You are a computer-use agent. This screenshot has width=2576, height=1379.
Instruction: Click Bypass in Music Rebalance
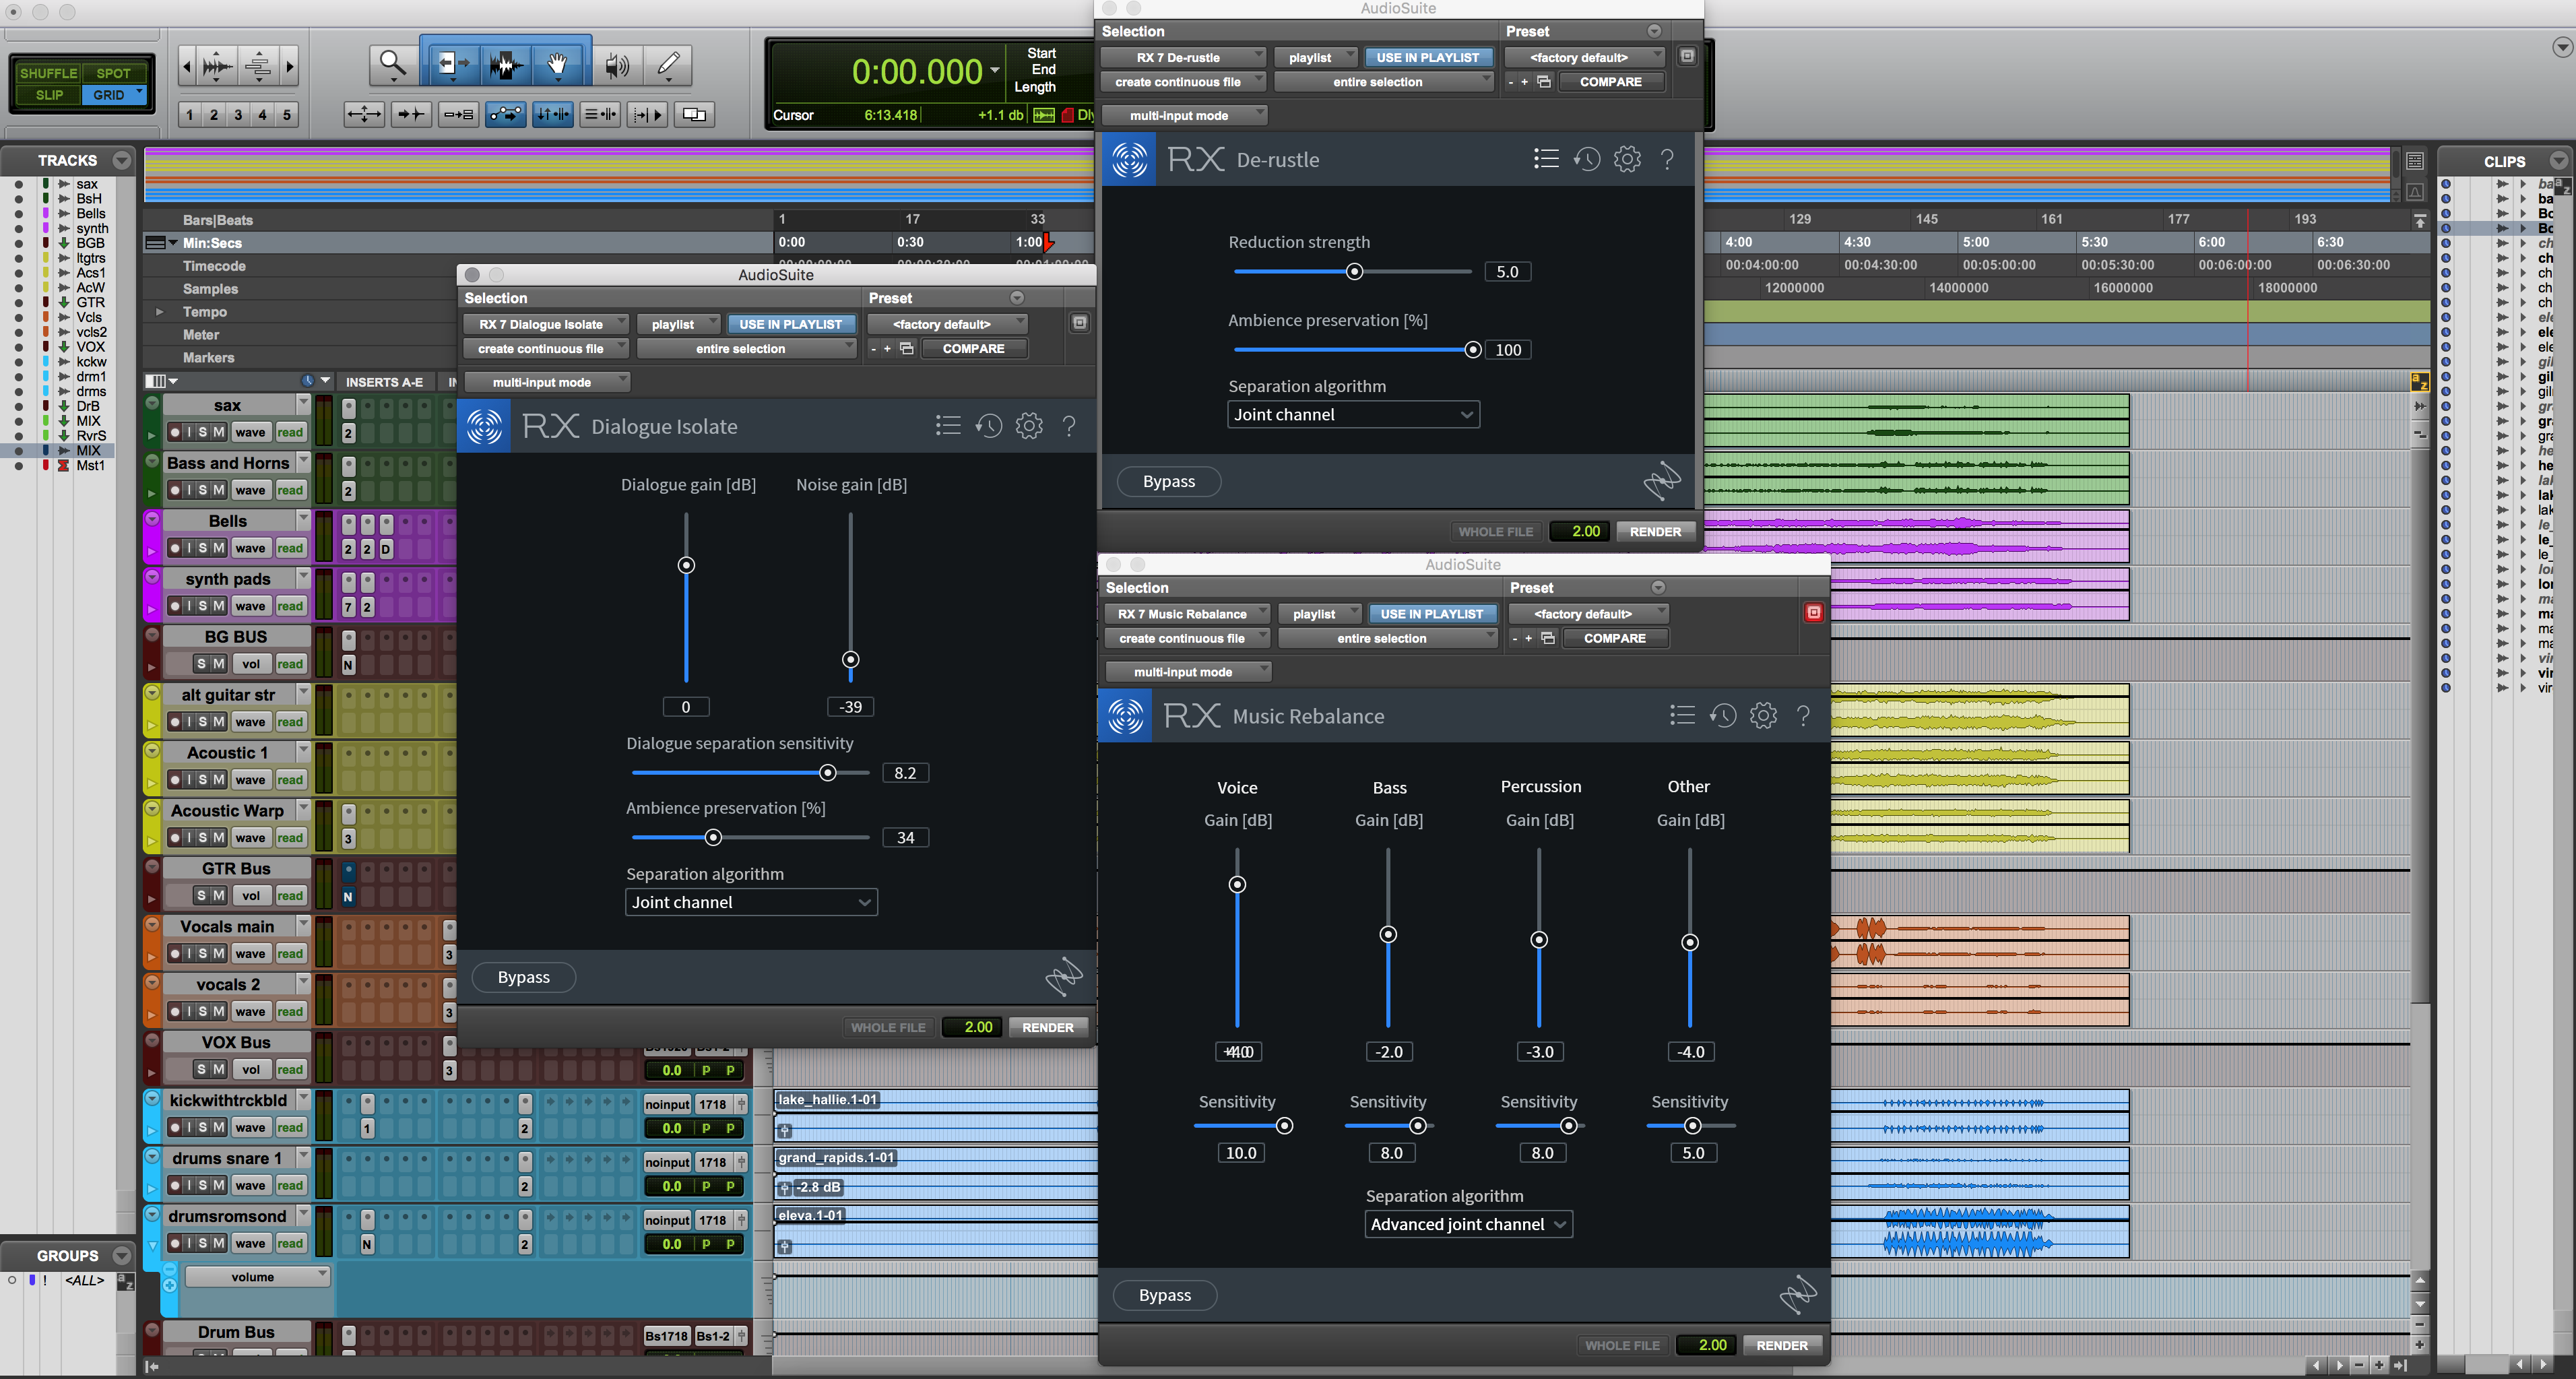pos(1165,1295)
